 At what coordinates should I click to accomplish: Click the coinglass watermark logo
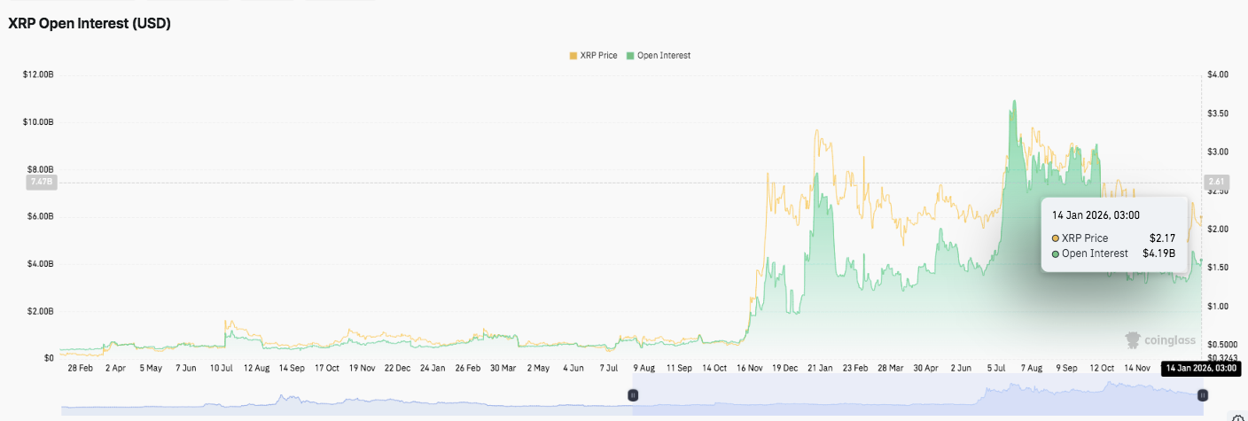pos(1160,339)
